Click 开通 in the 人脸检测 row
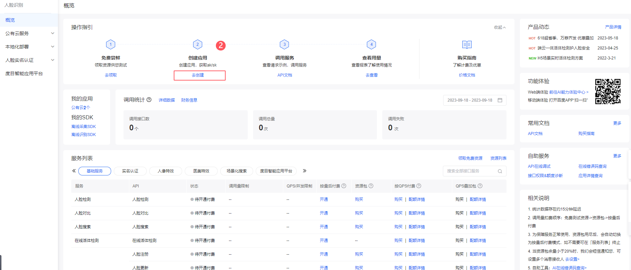 coord(324,199)
